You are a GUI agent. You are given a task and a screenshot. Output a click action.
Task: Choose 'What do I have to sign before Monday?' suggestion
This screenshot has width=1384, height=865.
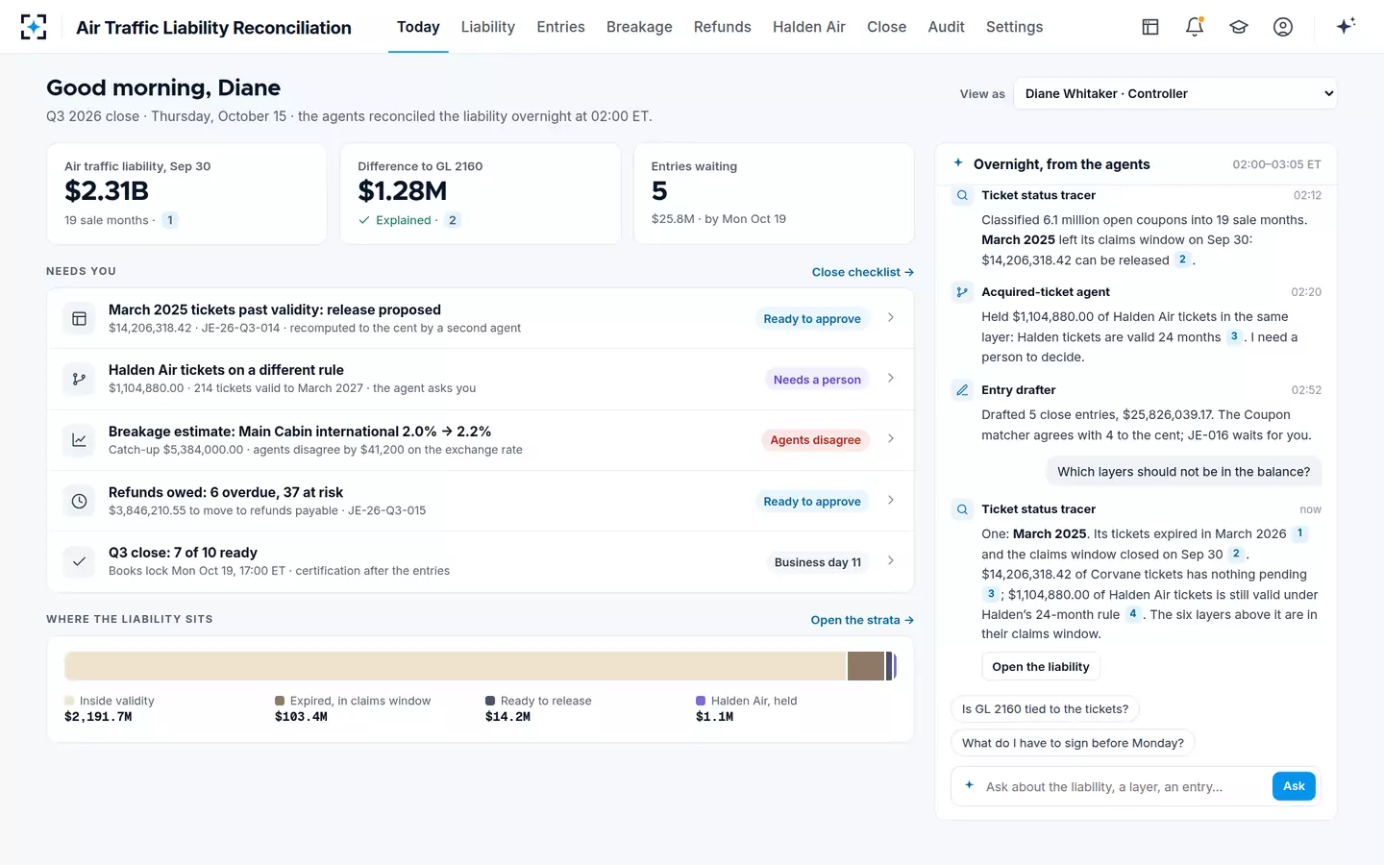[x=1073, y=743]
